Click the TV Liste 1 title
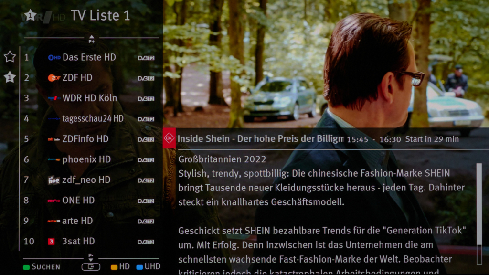The image size is (489, 275). [100, 15]
